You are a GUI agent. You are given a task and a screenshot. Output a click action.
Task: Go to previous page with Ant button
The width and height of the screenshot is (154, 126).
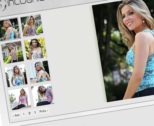coord(16,115)
